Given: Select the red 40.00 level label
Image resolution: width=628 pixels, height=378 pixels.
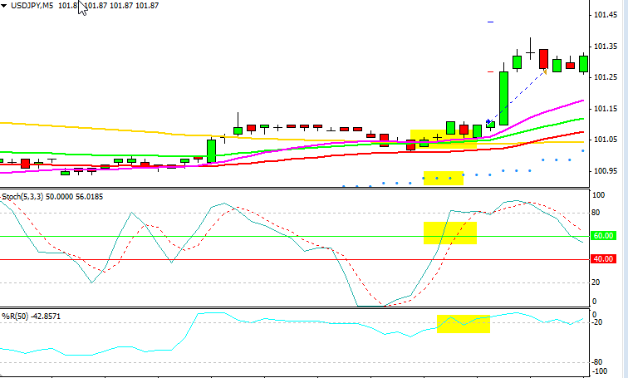Looking at the screenshot, I should tap(604, 259).
